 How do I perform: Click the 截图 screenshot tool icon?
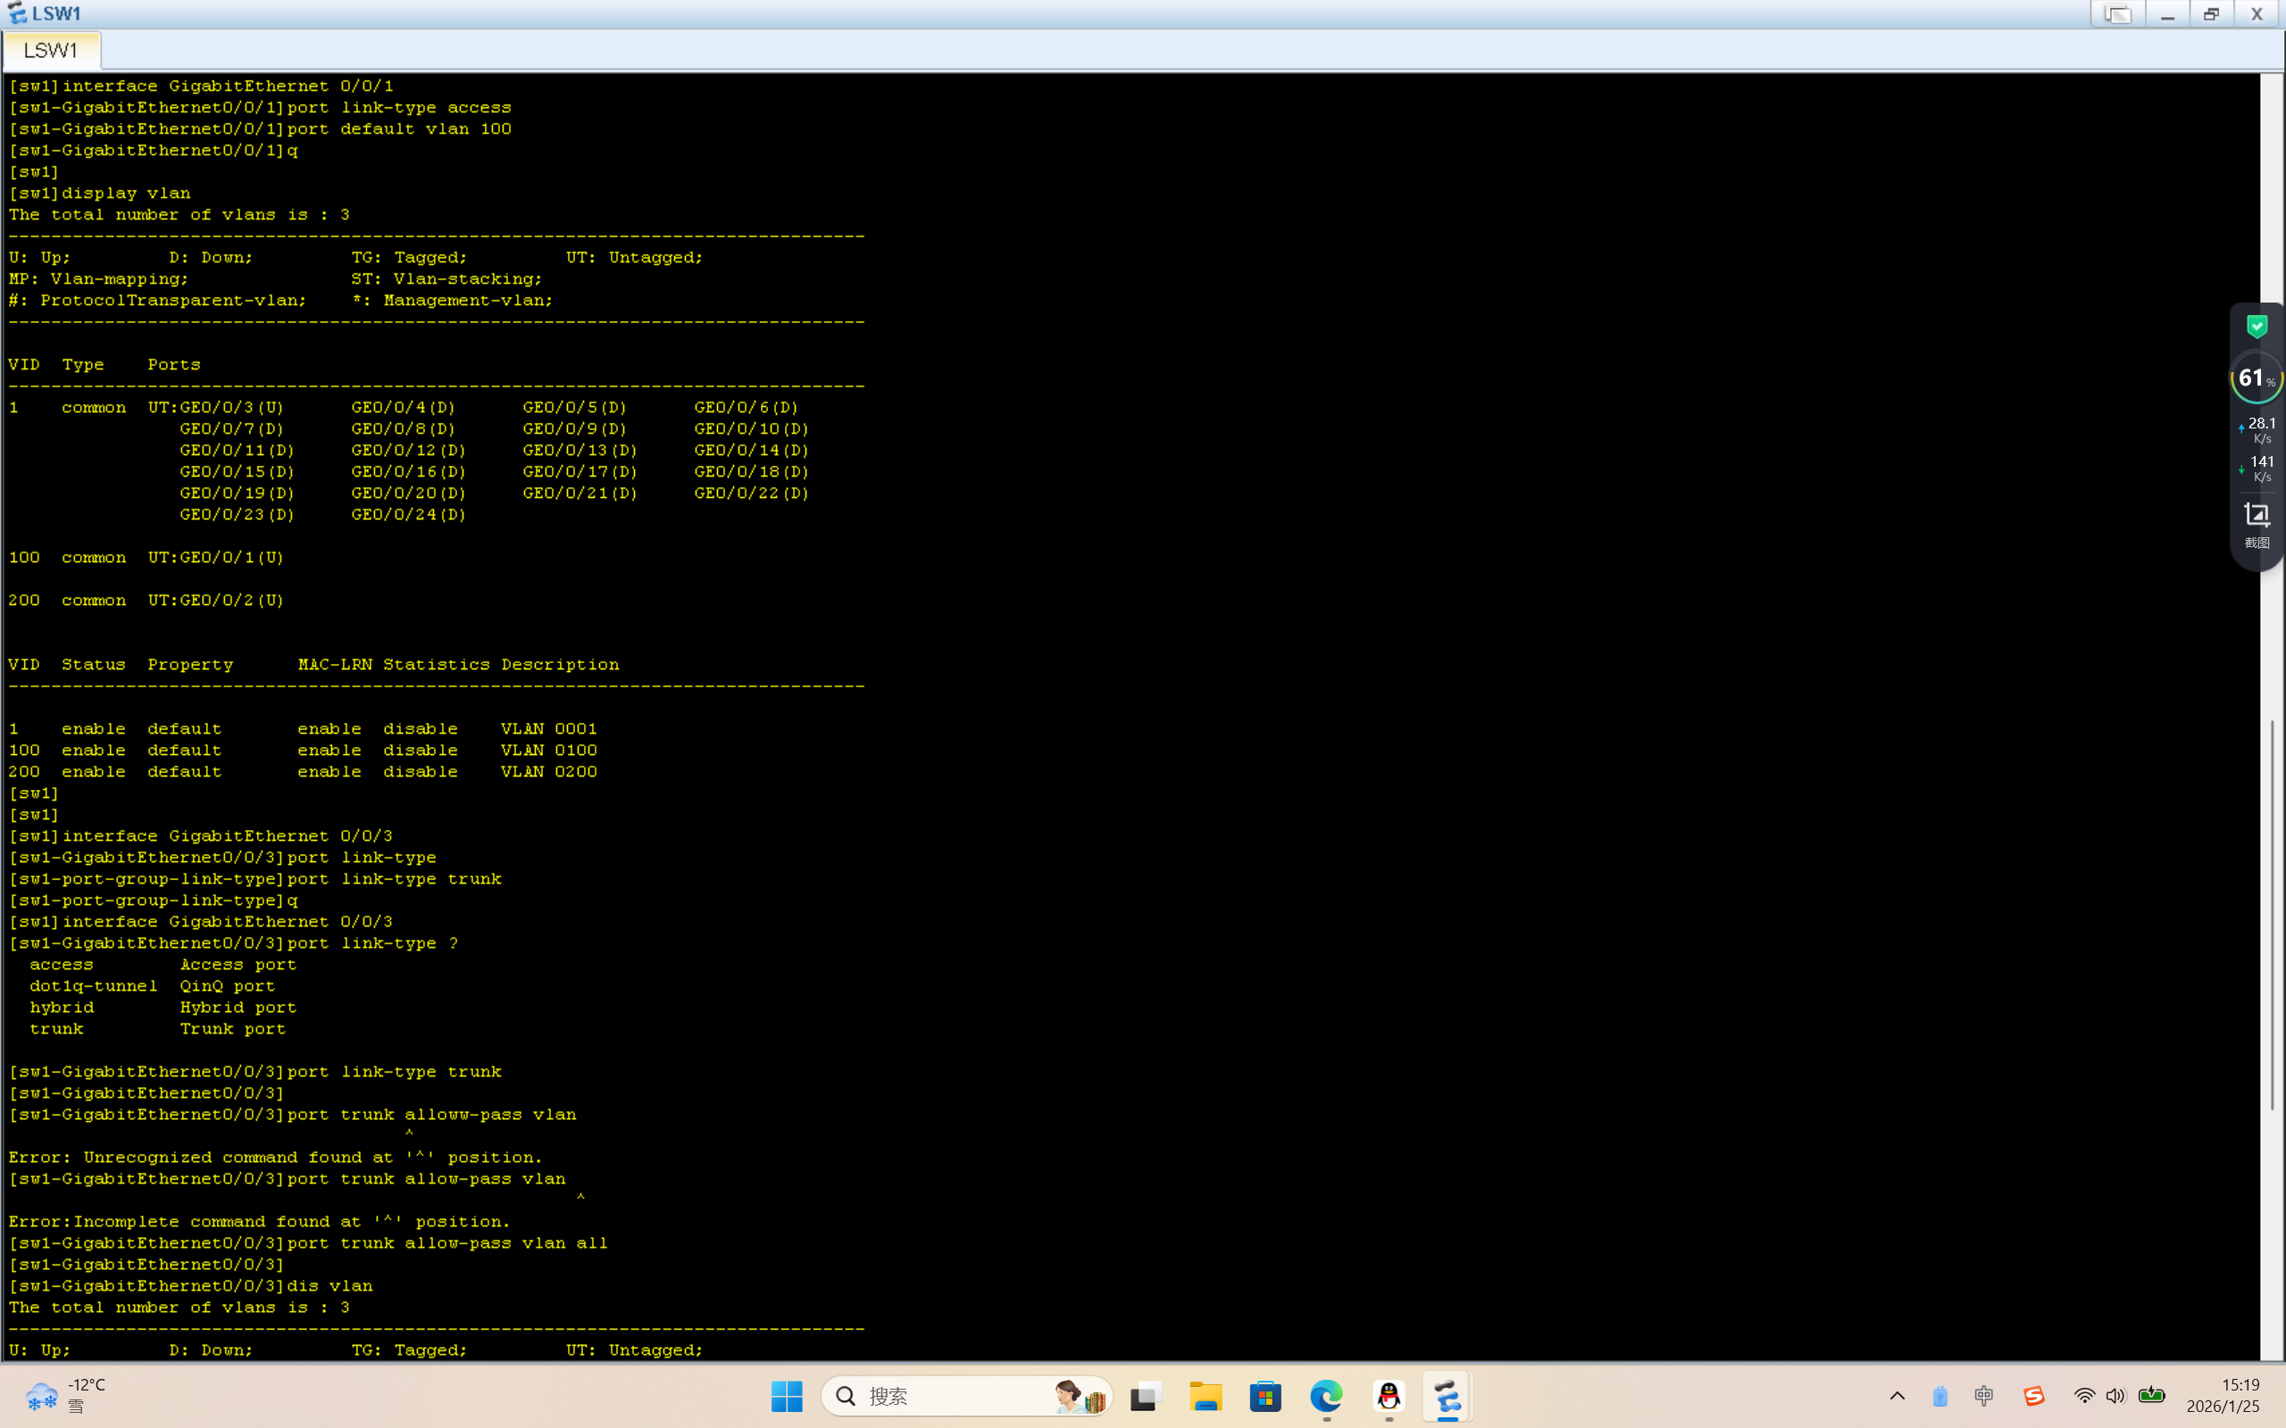point(2256,524)
